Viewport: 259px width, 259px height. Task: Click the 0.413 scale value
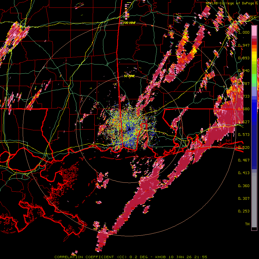click(x=244, y=173)
